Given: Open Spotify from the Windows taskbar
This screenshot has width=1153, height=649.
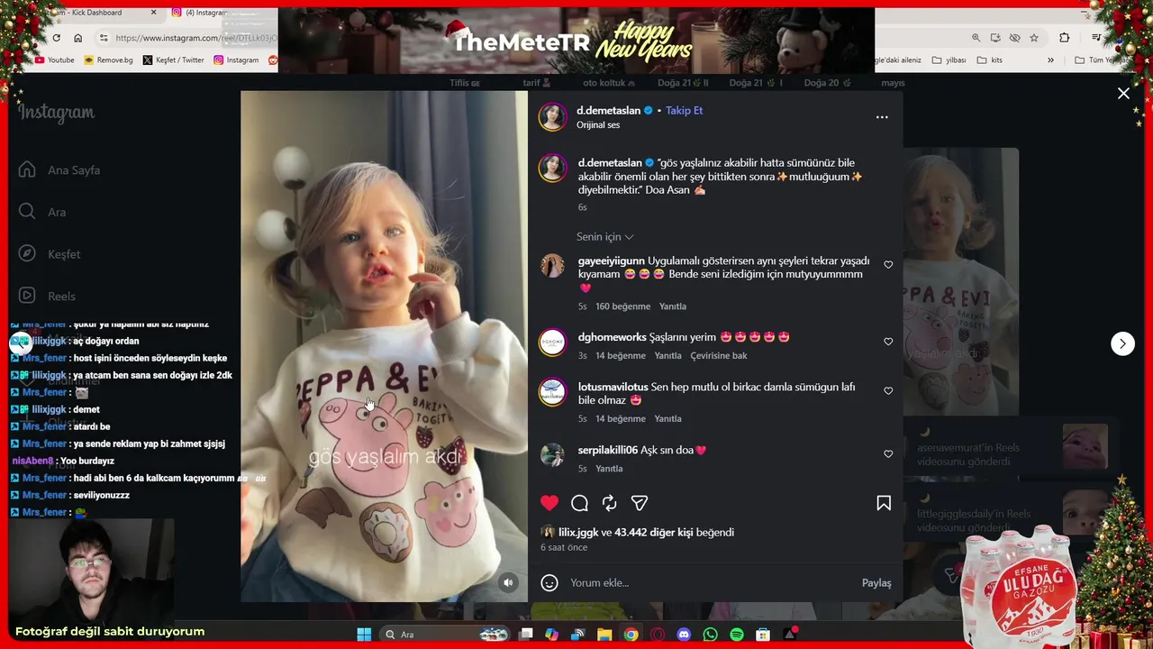Looking at the screenshot, I should pos(737,635).
